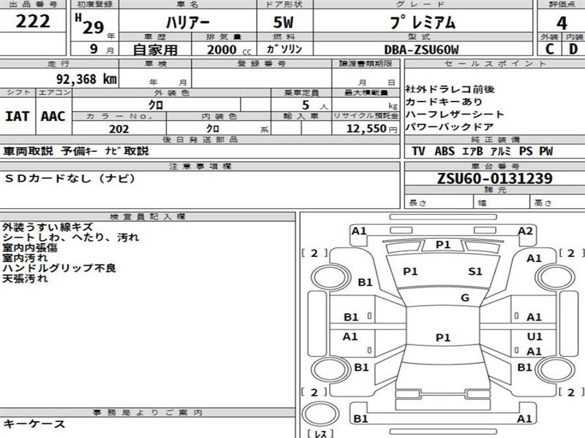This screenshot has height=438, width=585.
Task: Click sales point カードキーあり
Action: [x=444, y=101]
